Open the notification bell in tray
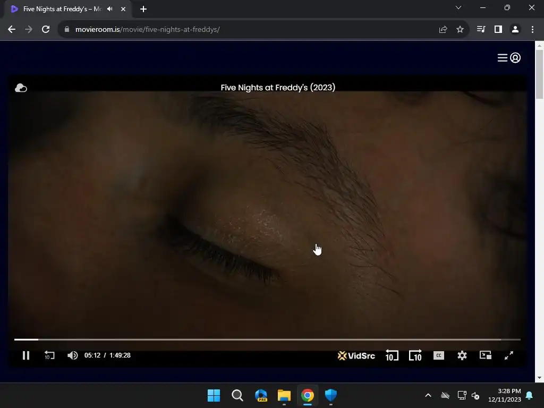This screenshot has width=544, height=408. coord(530,395)
